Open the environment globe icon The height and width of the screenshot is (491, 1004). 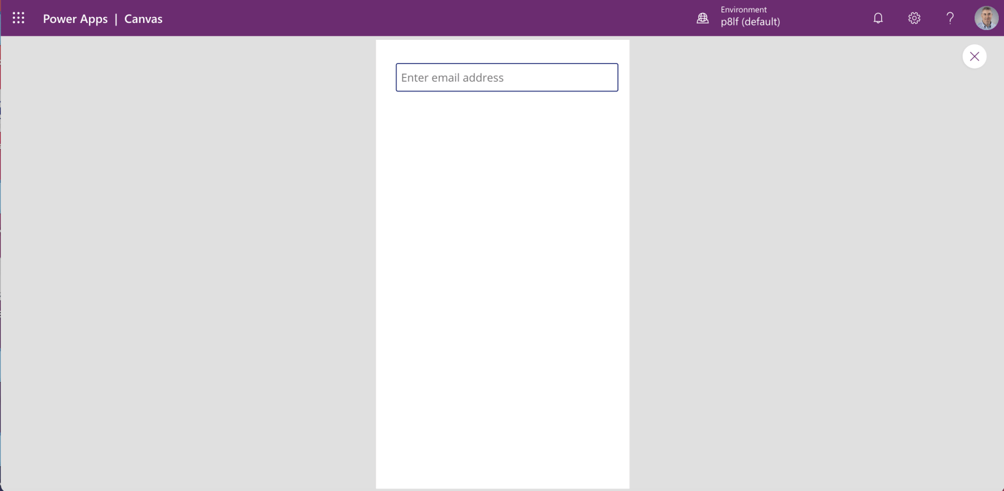tap(703, 18)
